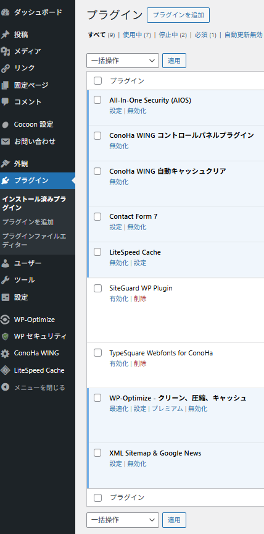Screen dimensions: 264x534
Task: Click 有効化 under TypeSquare Webfonts for ConoHa
Action: [119, 363]
